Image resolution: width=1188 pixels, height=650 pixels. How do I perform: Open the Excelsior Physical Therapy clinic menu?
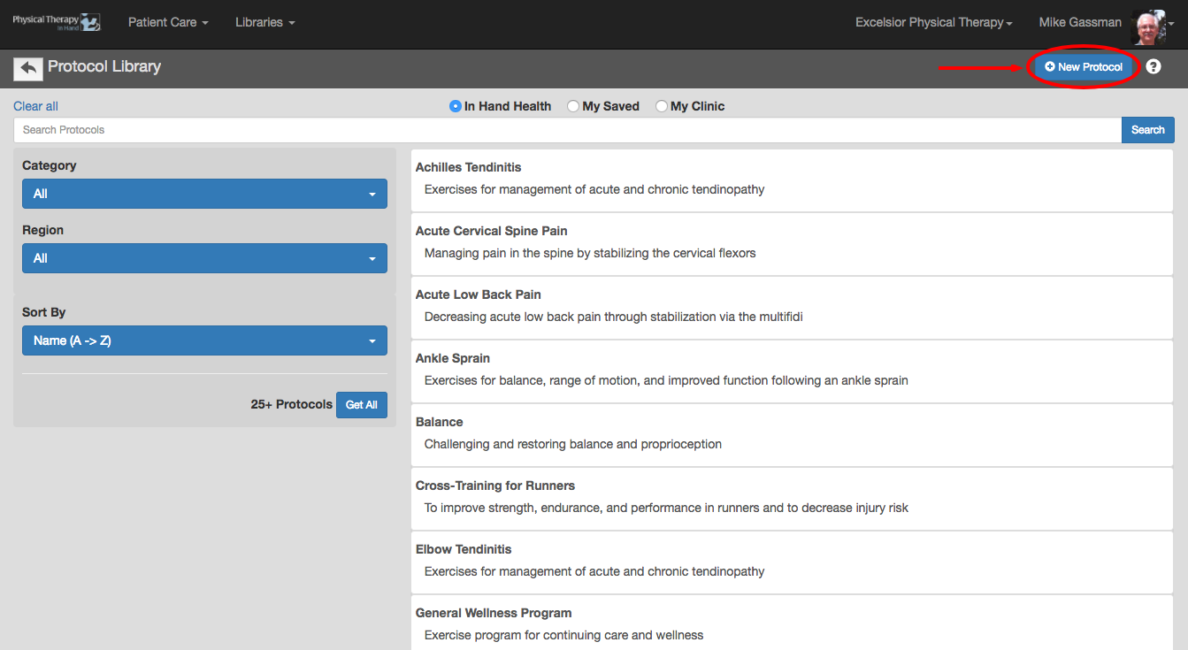coord(933,22)
